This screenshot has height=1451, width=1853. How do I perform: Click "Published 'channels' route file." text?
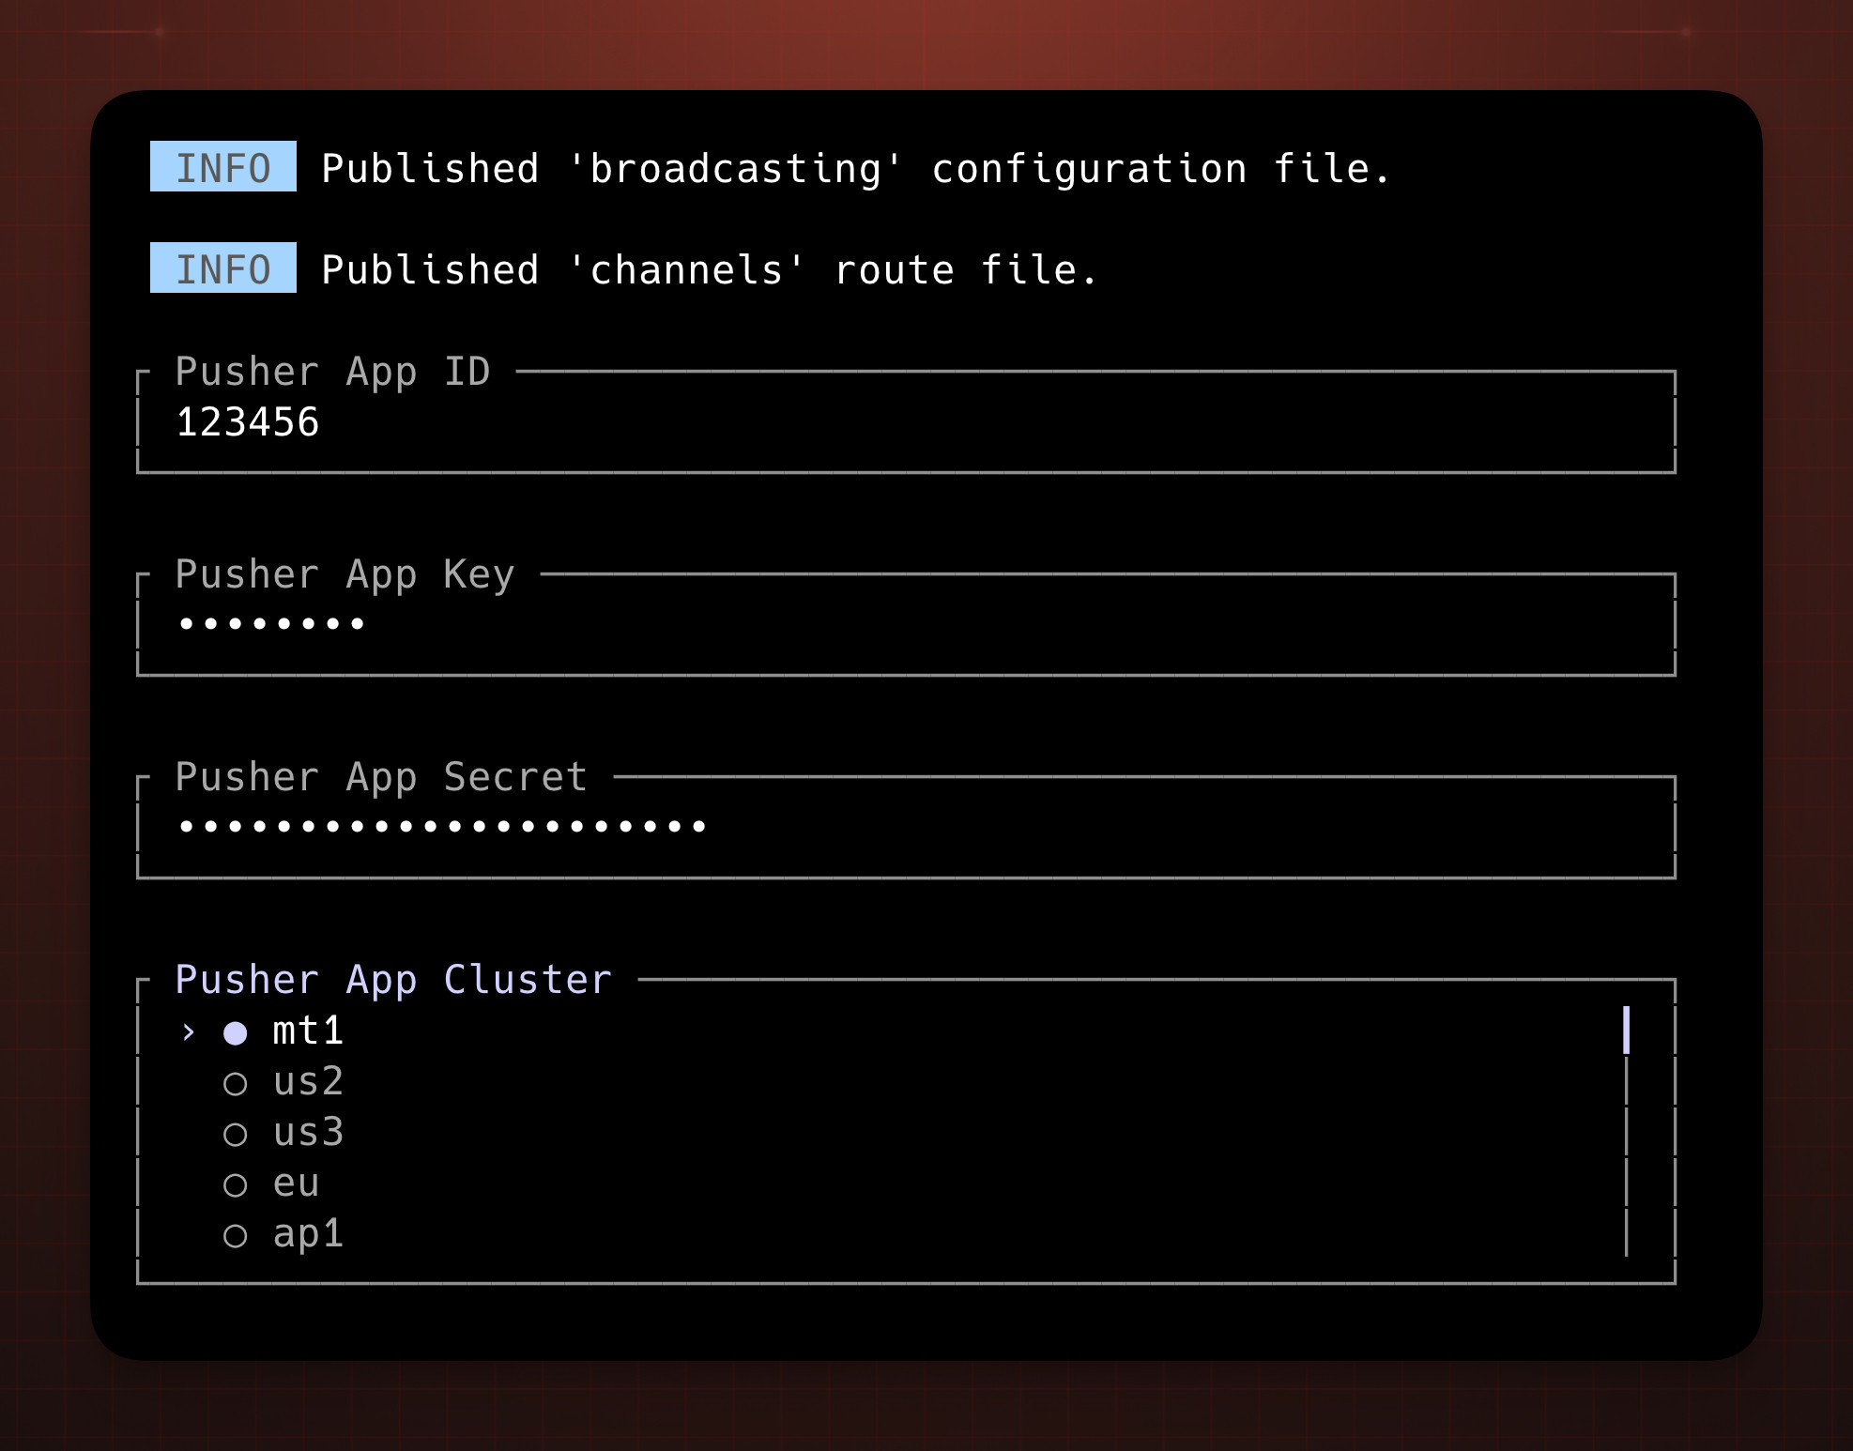click(x=709, y=270)
